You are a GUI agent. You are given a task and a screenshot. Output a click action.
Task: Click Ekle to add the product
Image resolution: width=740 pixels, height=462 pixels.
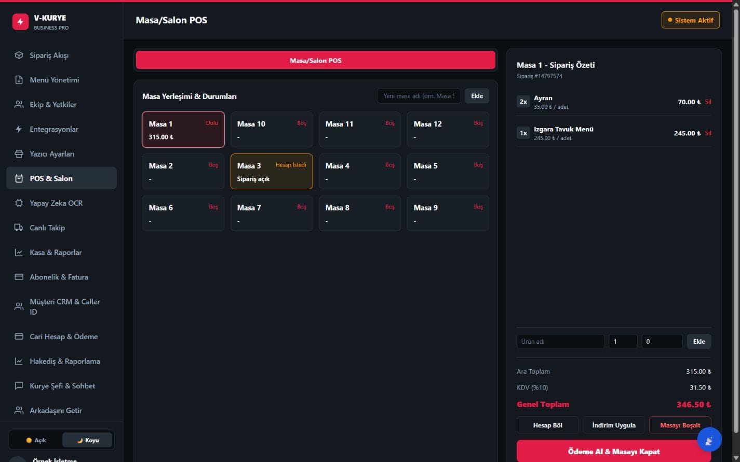click(699, 342)
